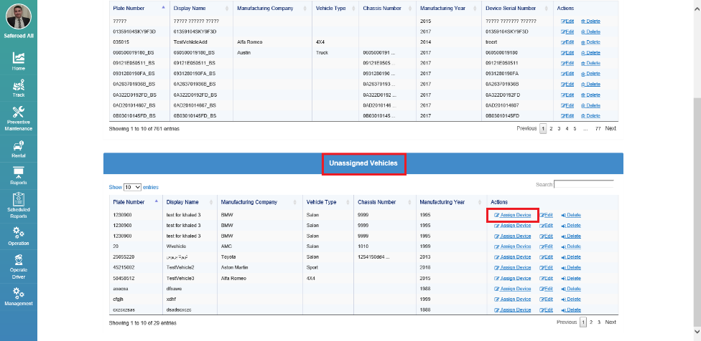Click the user profile avatar
701x341 pixels.
point(19,16)
